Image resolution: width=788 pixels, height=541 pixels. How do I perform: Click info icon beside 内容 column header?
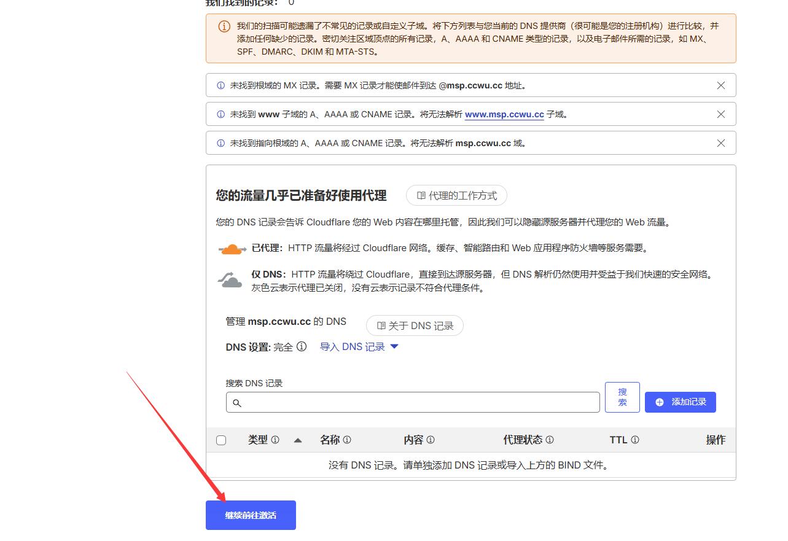[431, 440]
